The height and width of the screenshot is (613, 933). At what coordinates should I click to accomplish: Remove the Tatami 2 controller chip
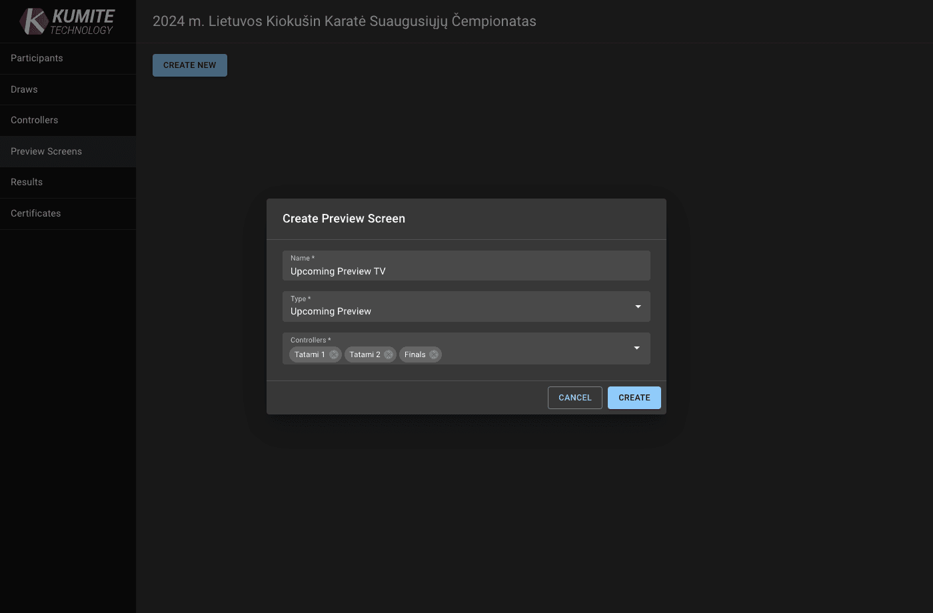click(387, 354)
